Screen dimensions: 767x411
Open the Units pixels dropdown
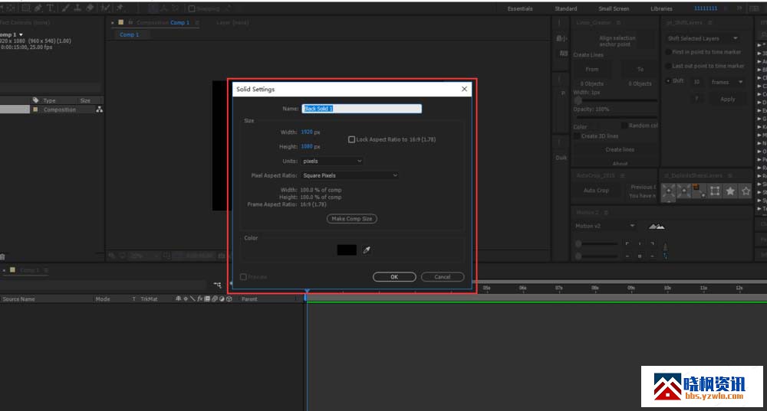331,161
